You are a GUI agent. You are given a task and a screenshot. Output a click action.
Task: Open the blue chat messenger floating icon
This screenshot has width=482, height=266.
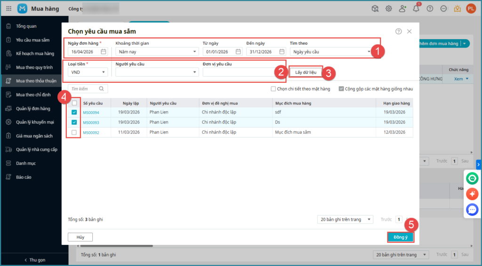(472, 210)
